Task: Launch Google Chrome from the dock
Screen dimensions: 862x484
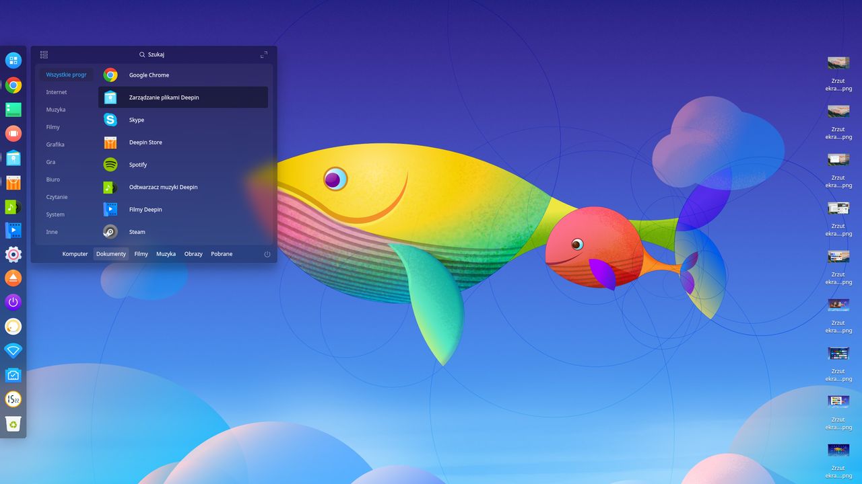Action: pos(13,85)
